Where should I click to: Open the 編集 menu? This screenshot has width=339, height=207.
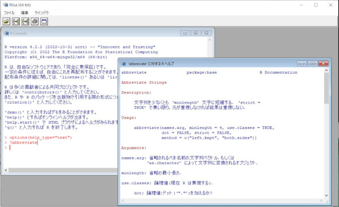(x=24, y=13)
